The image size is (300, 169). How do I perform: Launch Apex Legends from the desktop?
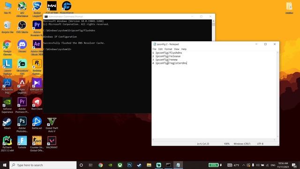tap(22, 86)
